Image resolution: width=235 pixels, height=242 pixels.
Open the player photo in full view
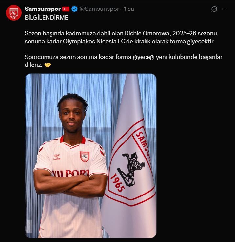click(91, 156)
